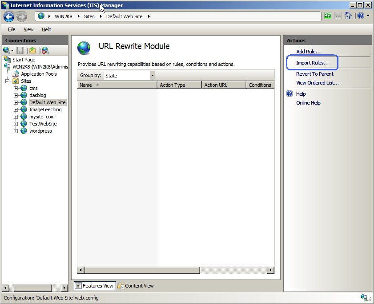The image size is (374, 304).
Task: Click Revert To Parent action
Action: click(314, 74)
